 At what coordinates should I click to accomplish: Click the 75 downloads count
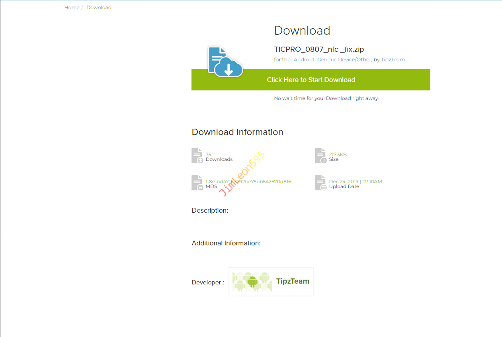click(208, 155)
